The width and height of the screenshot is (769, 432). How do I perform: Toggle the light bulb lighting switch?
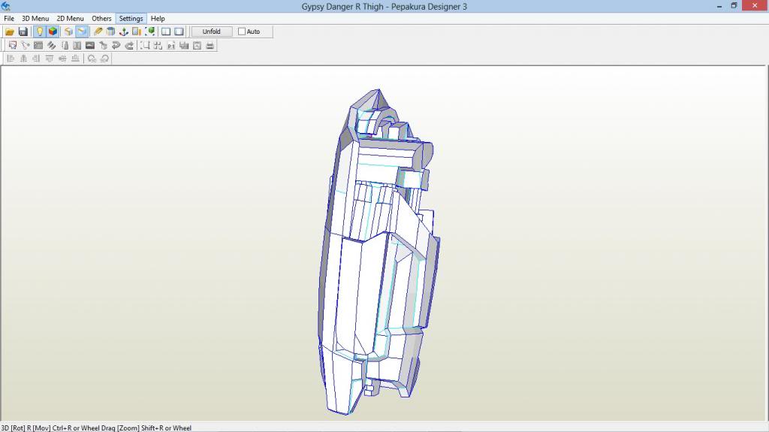[40, 32]
